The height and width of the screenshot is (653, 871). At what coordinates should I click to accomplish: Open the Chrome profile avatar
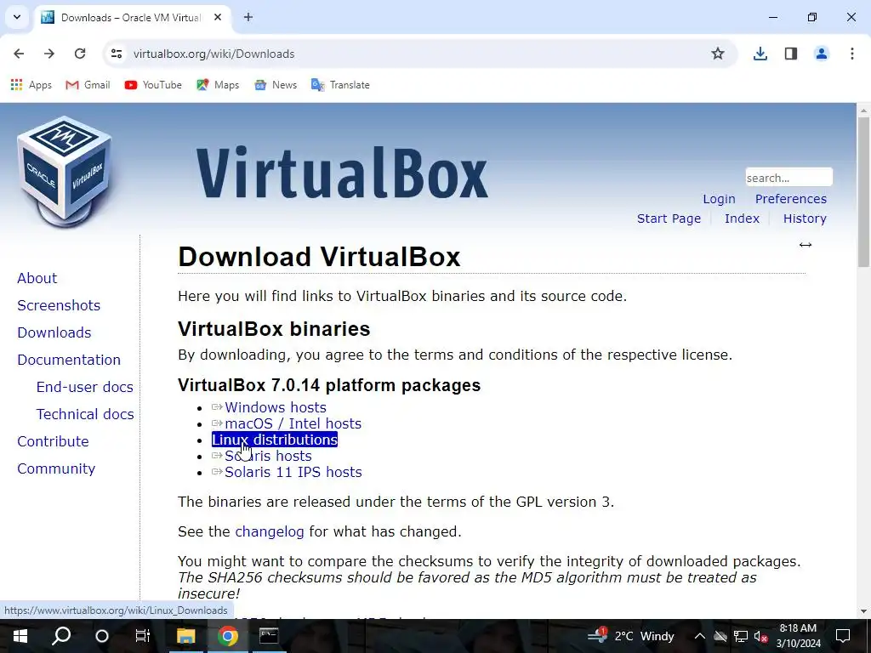821,54
